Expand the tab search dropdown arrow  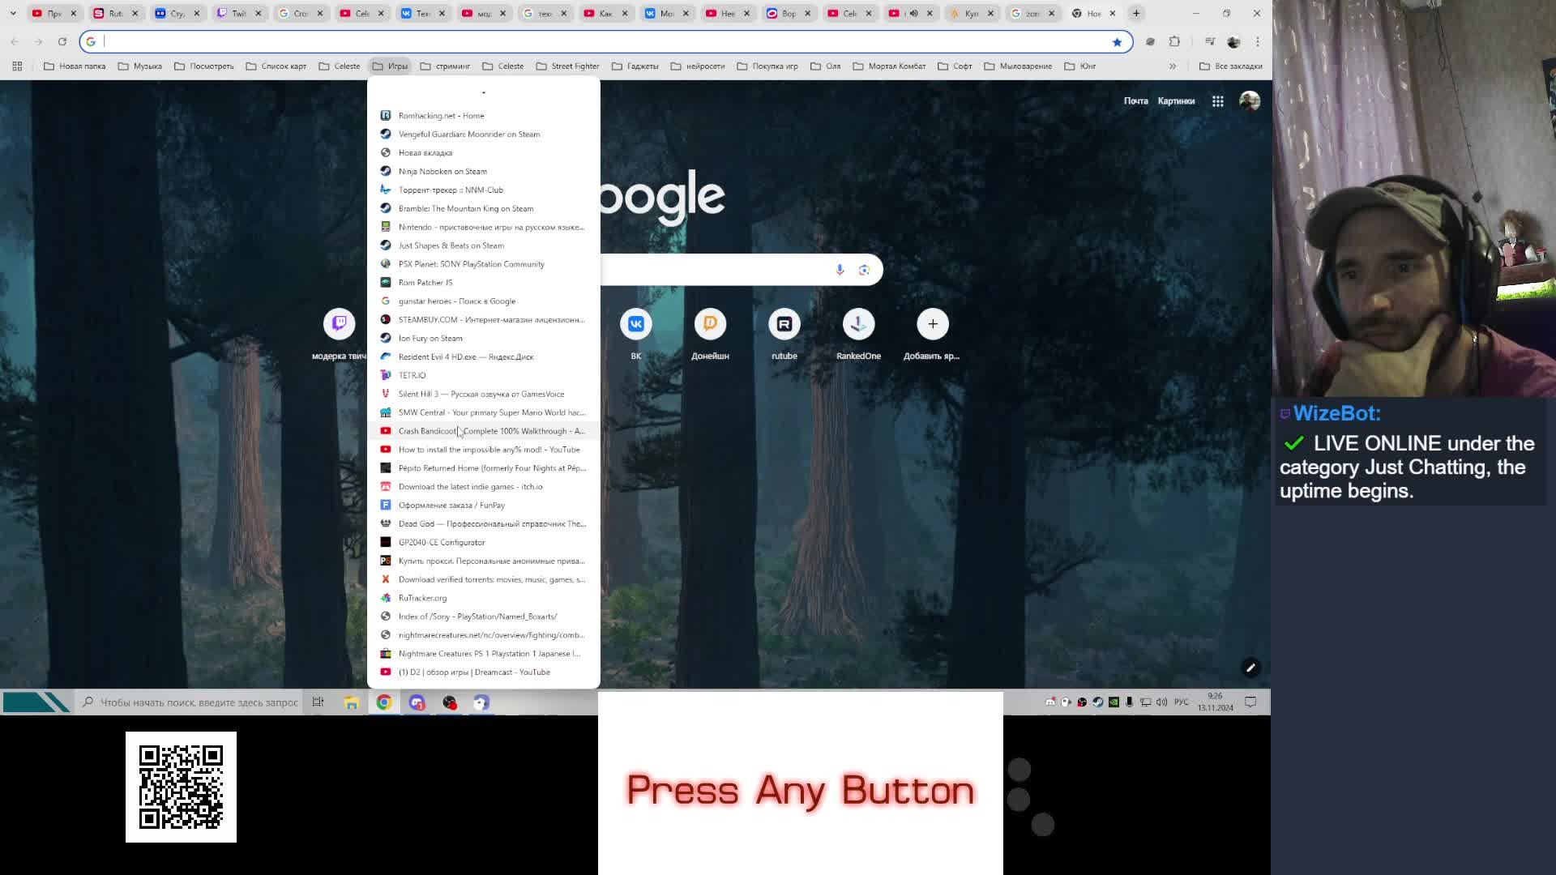(x=13, y=13)
